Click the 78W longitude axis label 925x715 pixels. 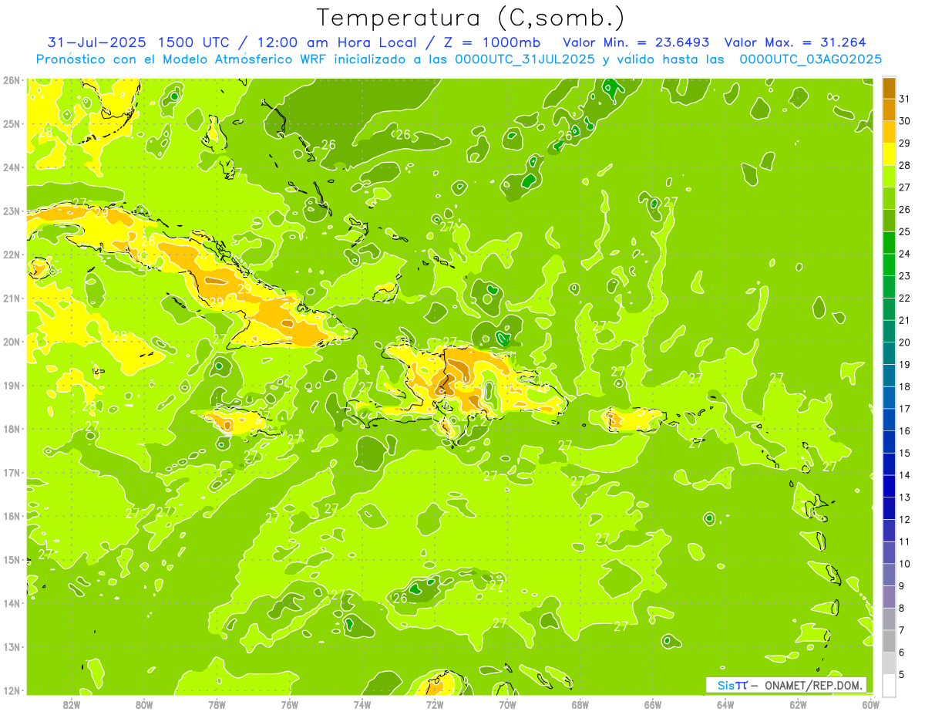(217, 704)
